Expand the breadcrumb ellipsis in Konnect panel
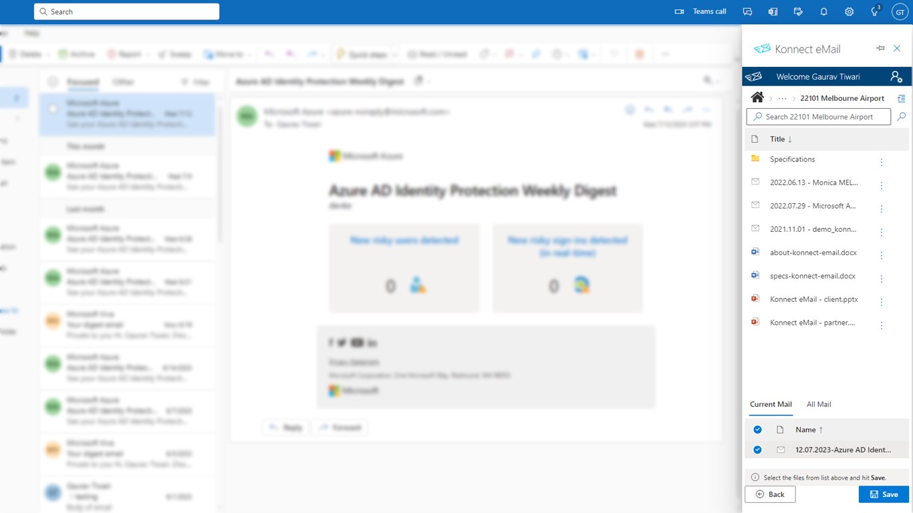This screenshot has width=913, height=513. coord(782,98)
